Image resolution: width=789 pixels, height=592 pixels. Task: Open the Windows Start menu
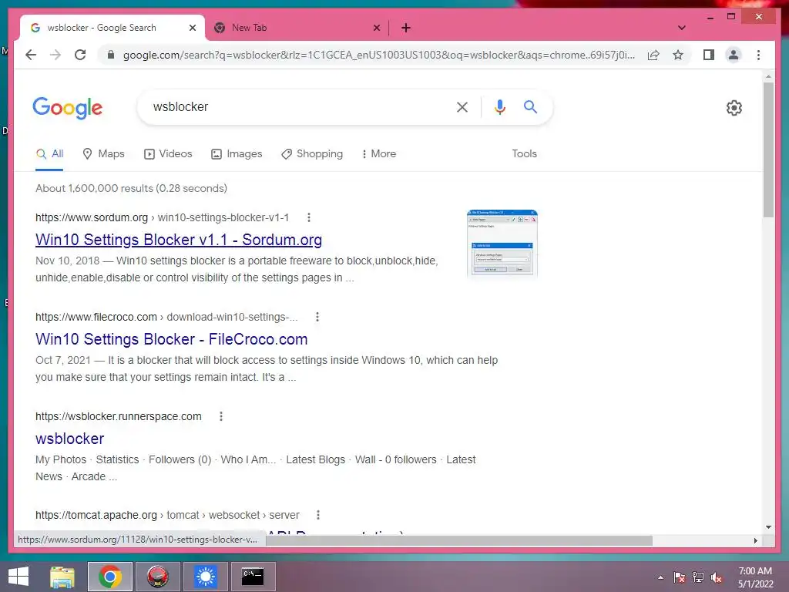(x=18, y=577)
